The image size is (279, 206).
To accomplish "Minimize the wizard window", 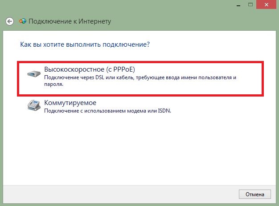I will point(238,5).
